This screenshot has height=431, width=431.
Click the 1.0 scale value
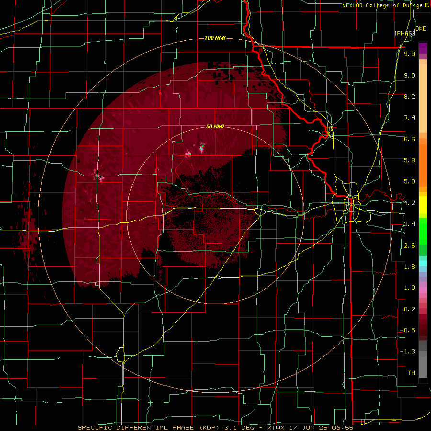(409, 288)
